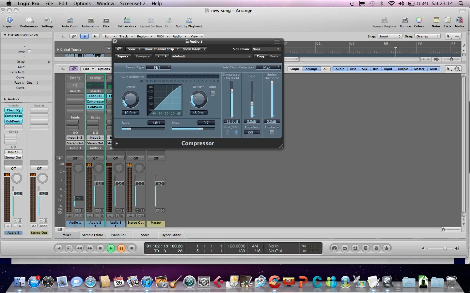The image size is (470, 293).
Task: Open the Side Chain None dropdown
Action: coord(266,49)
